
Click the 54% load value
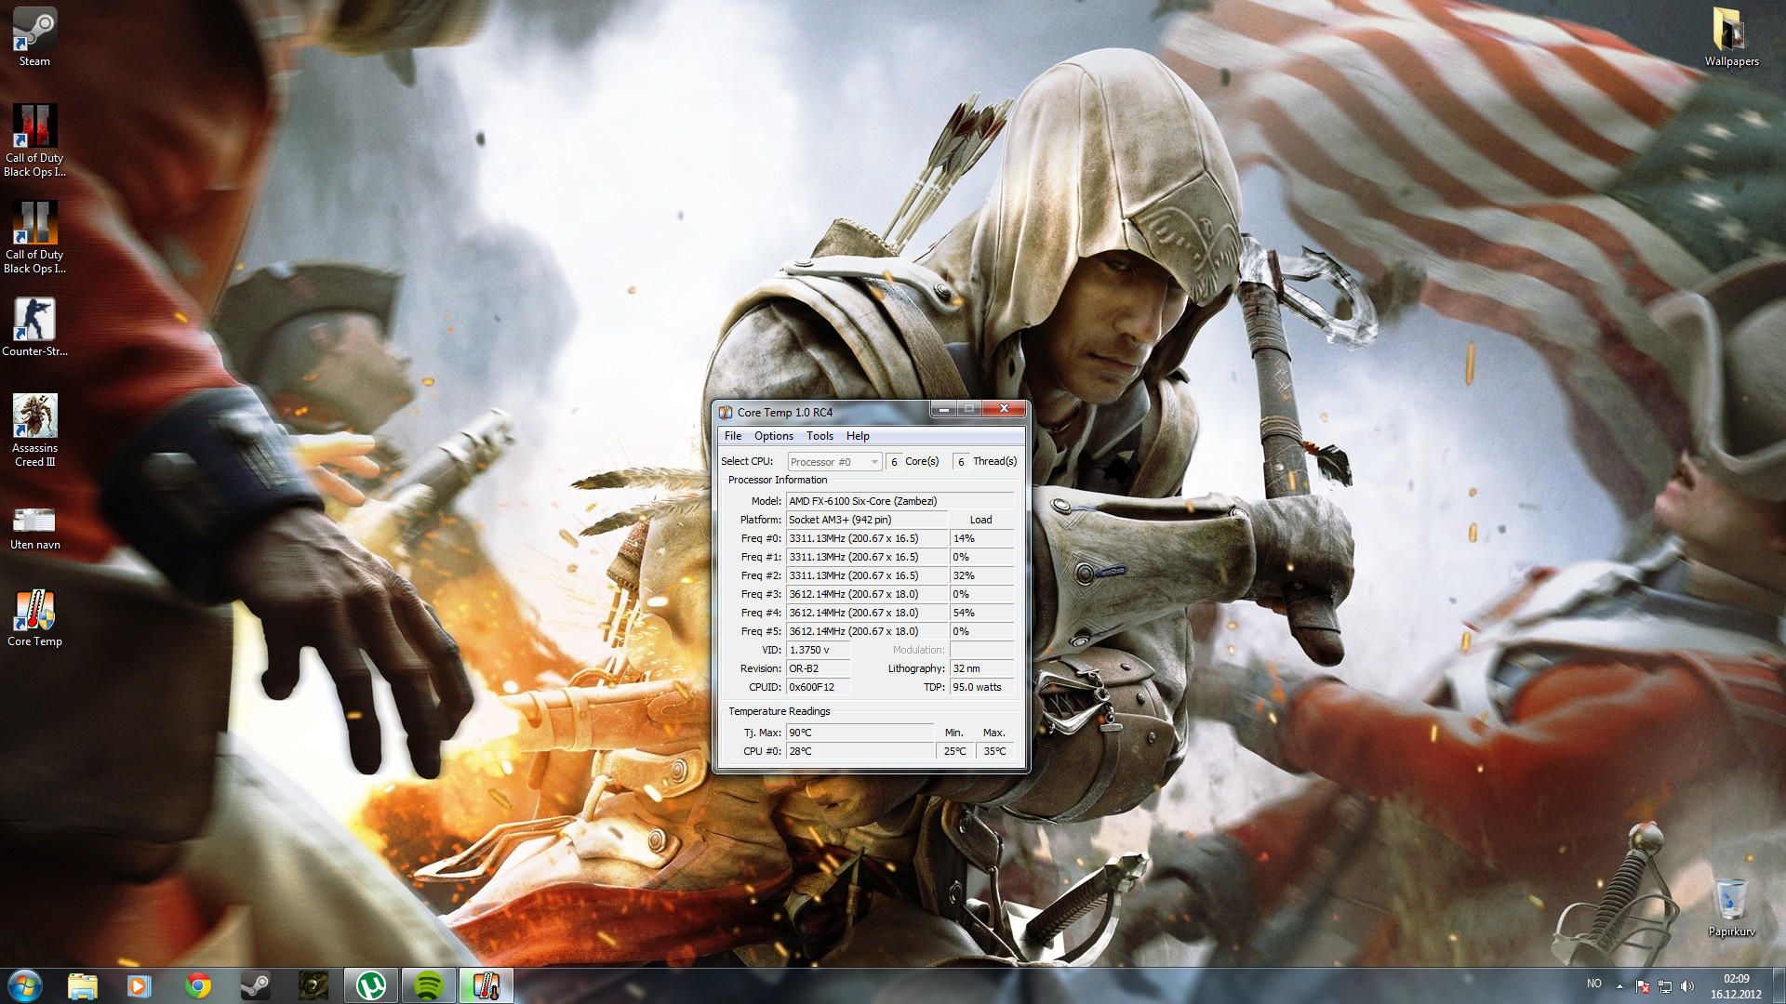pyautogui.click(x=981, y=613)
